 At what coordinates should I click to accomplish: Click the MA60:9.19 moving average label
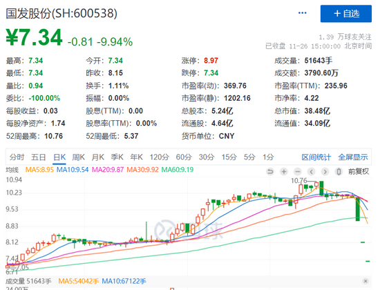point(178,170)
